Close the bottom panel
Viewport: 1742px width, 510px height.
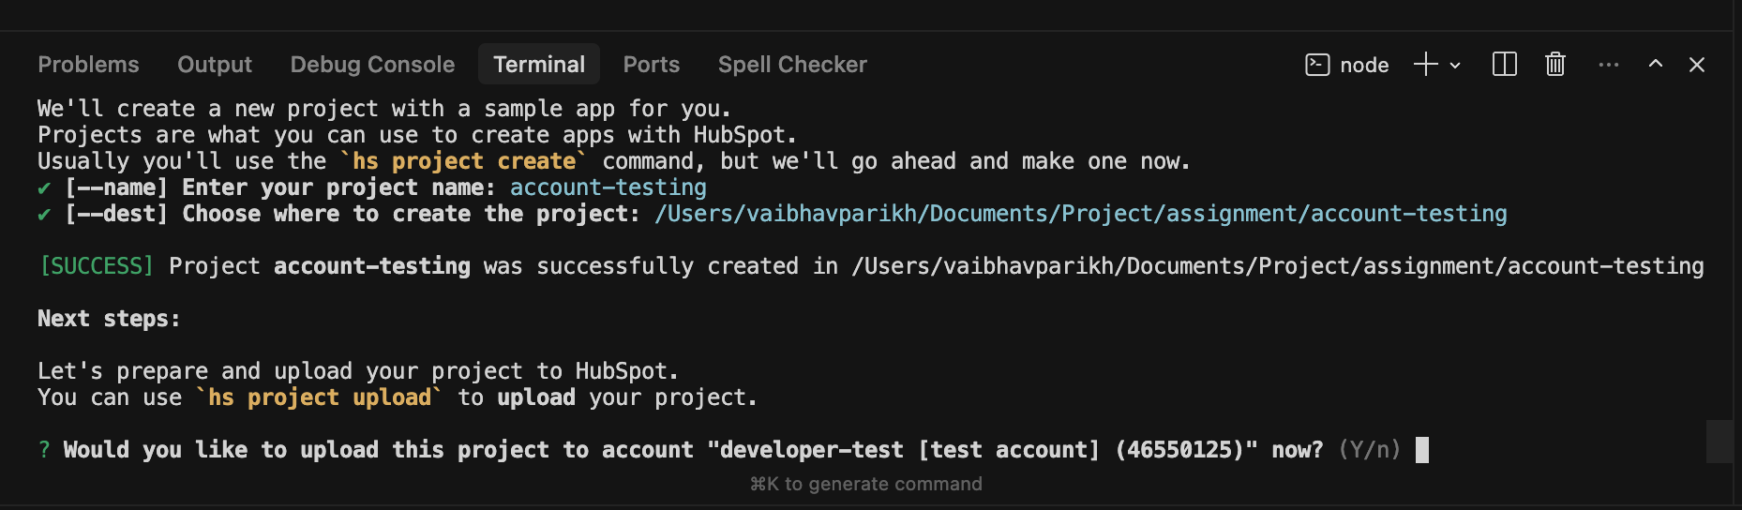point(1697,65)
